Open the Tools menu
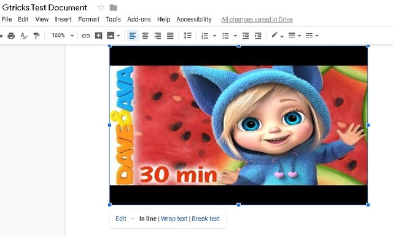Screen dimensions: 393x237 [113, 19]
